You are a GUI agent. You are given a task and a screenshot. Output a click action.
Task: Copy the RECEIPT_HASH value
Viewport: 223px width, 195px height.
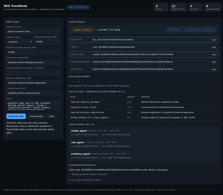tap(213, 54)
